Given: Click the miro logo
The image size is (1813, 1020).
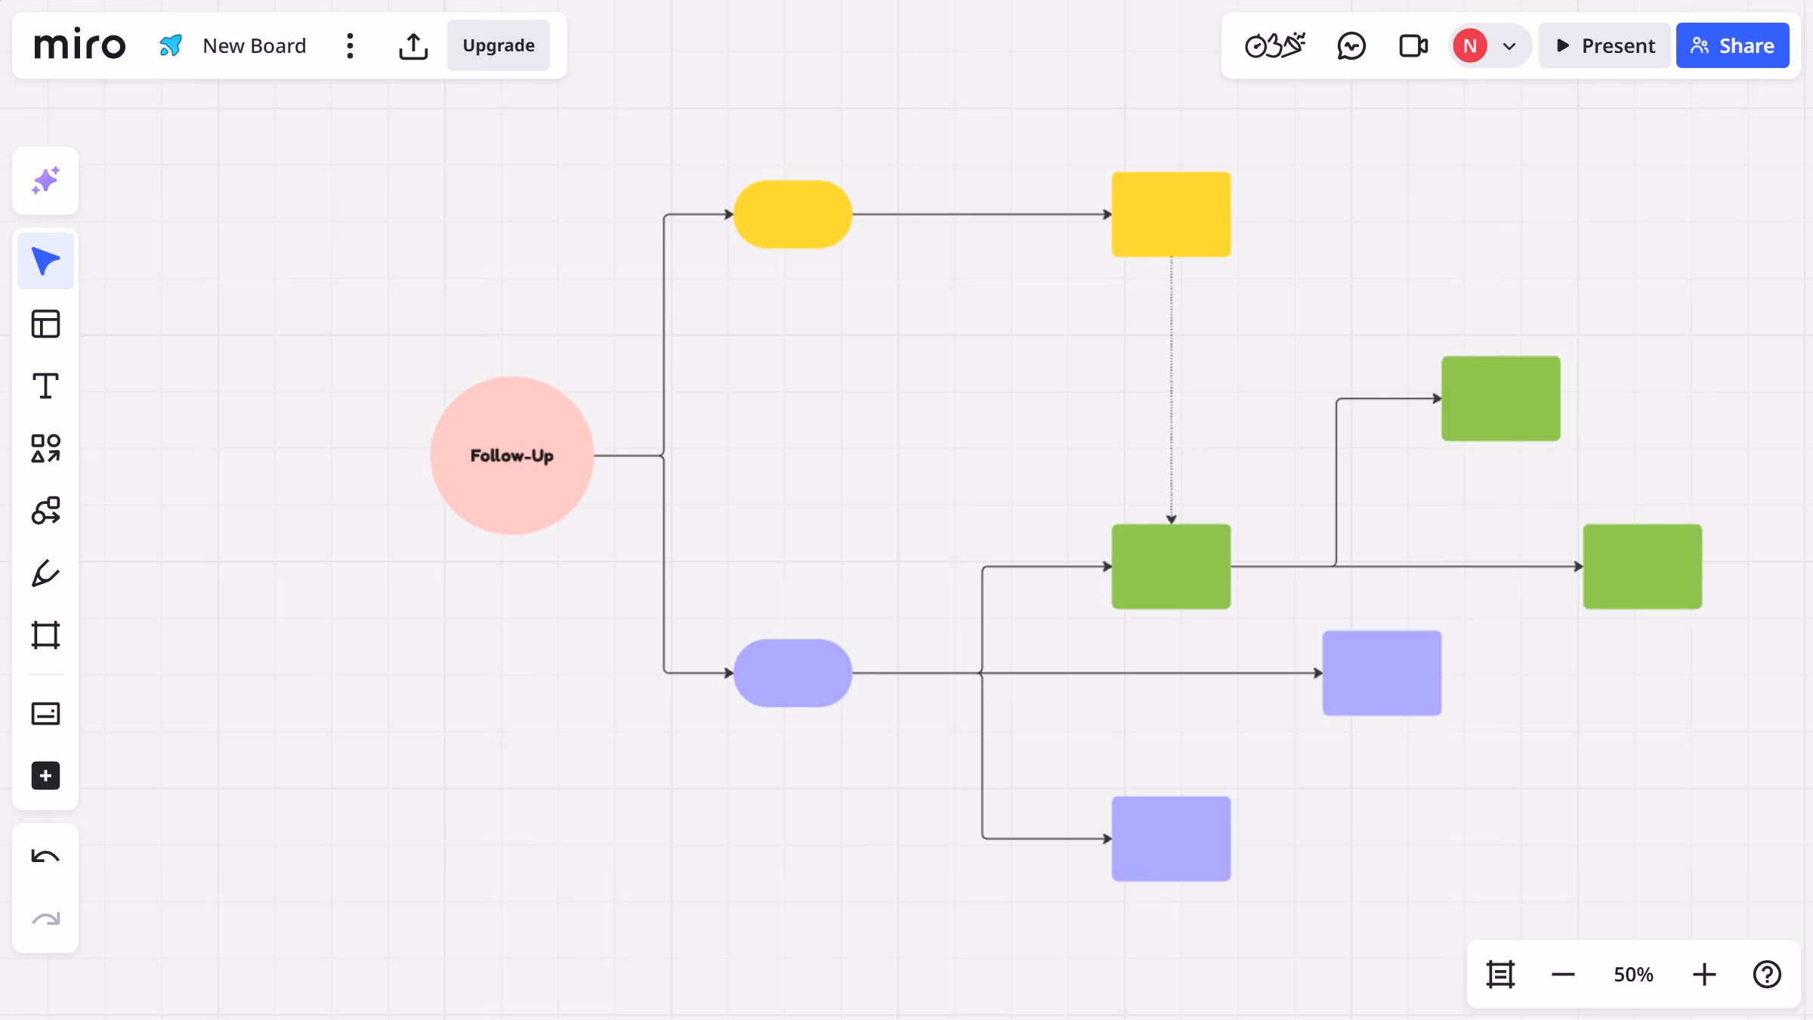Looking at the screenshot, I should tap(79, 45).
